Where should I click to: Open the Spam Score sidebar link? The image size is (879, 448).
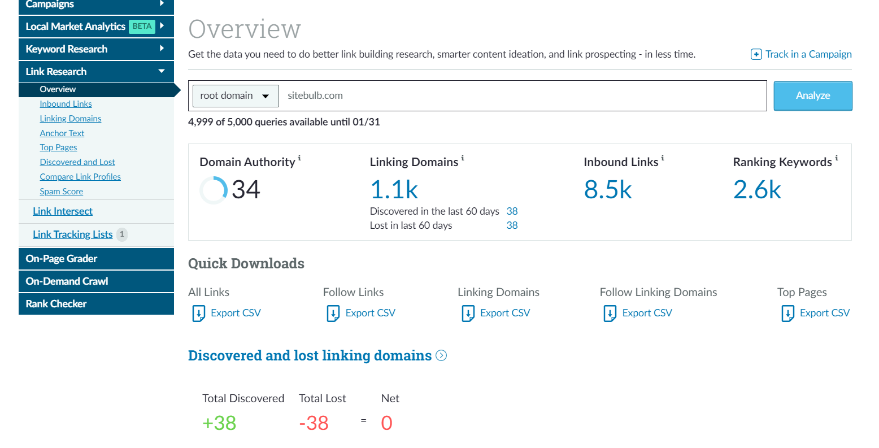[62, 192]
